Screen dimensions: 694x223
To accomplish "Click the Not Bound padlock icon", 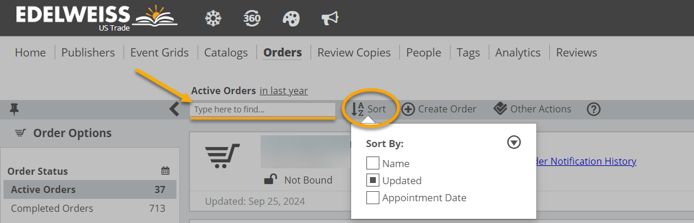I will pos(271,179).
